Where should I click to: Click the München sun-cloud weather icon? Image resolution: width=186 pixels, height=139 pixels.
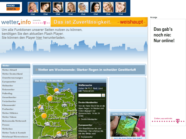pyautogui.click(x=59, y=134)
